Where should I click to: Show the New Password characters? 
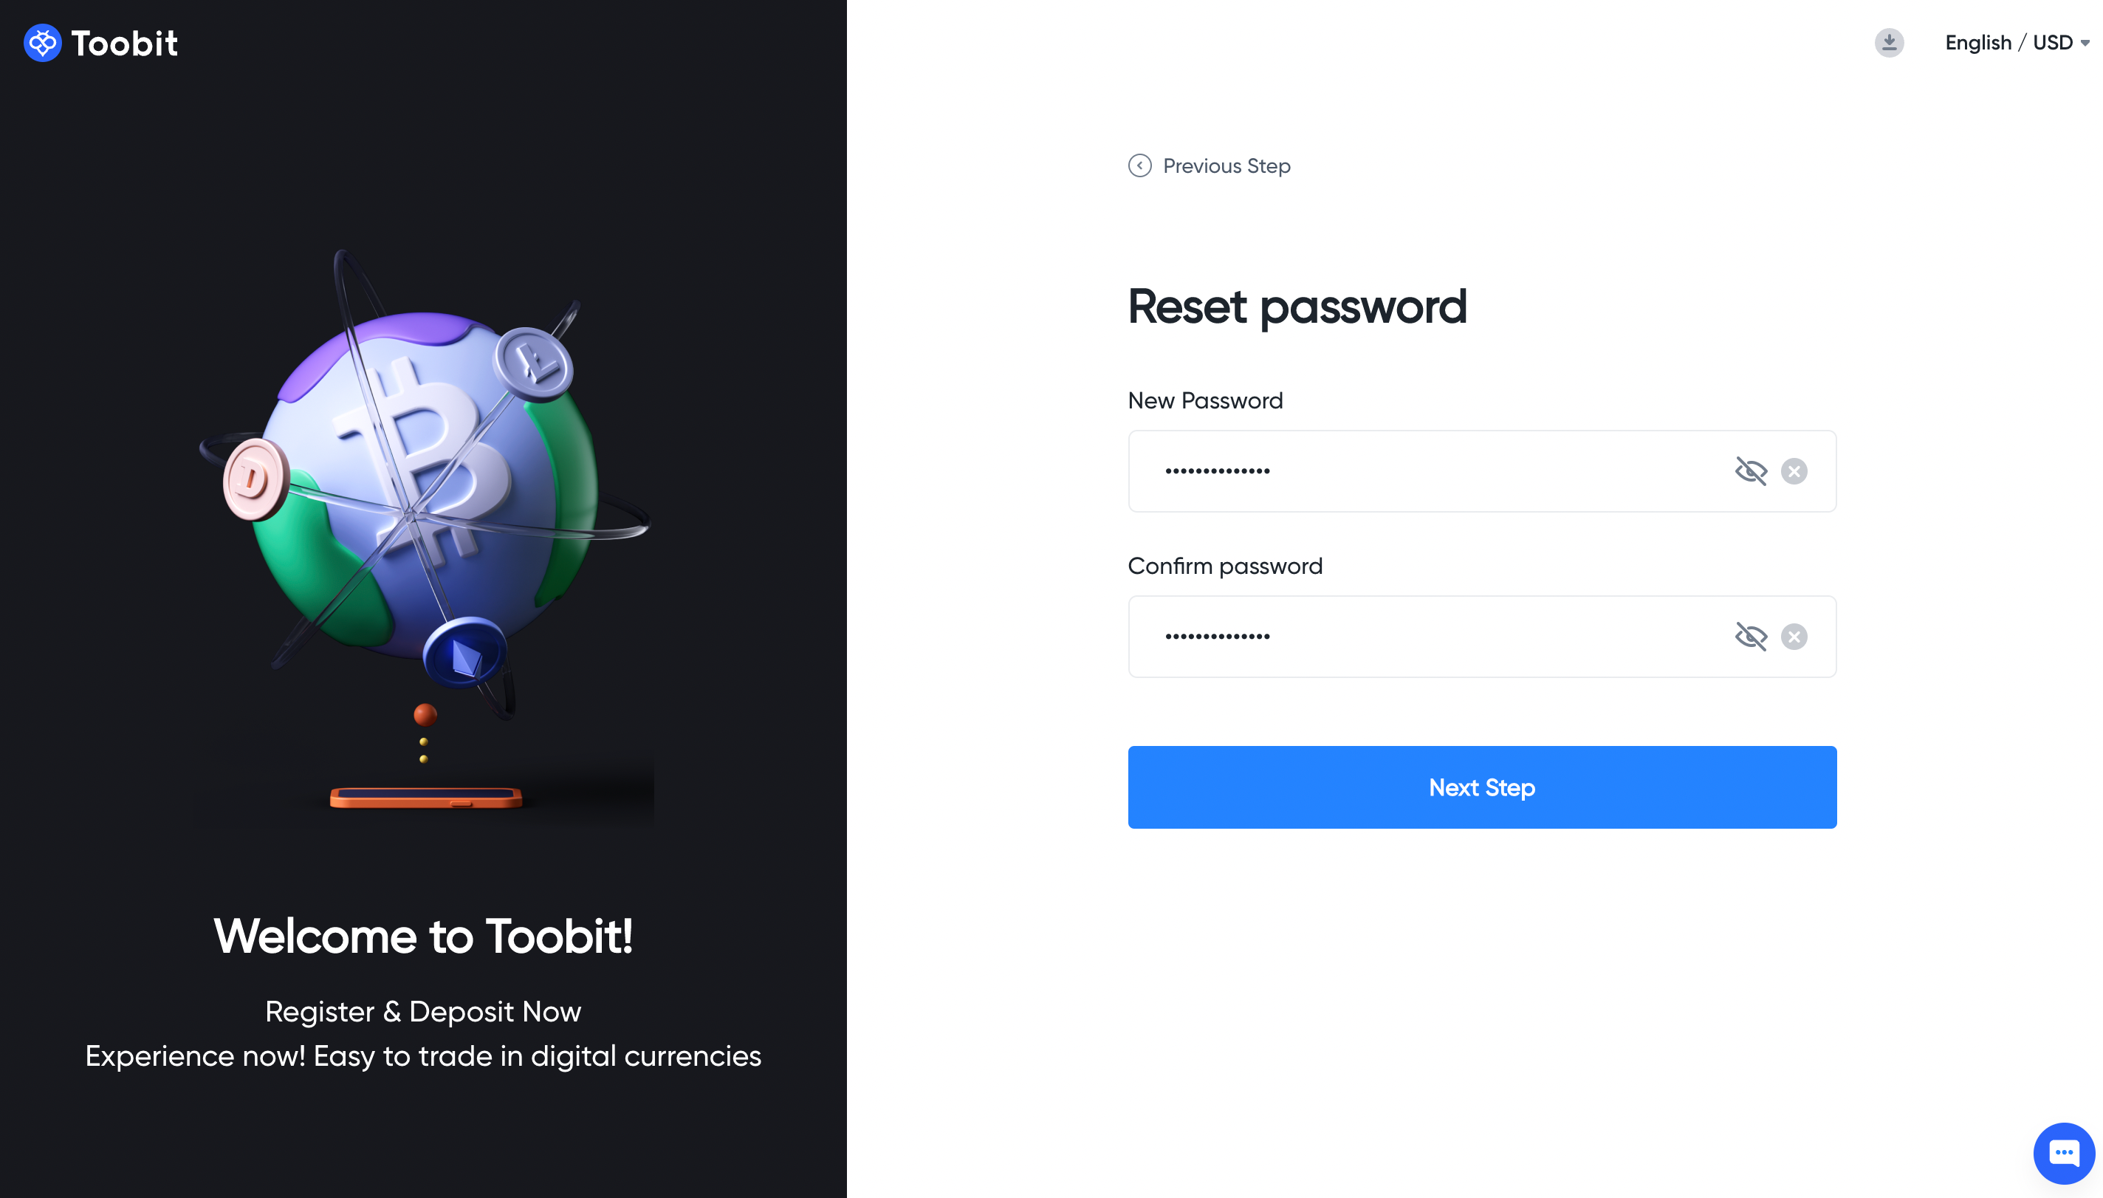pyautogui.click(x=1750, y=470)
